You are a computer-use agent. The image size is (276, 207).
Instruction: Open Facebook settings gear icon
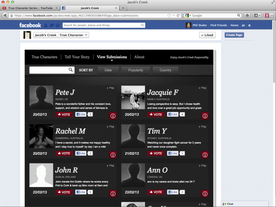coord(249,25)
